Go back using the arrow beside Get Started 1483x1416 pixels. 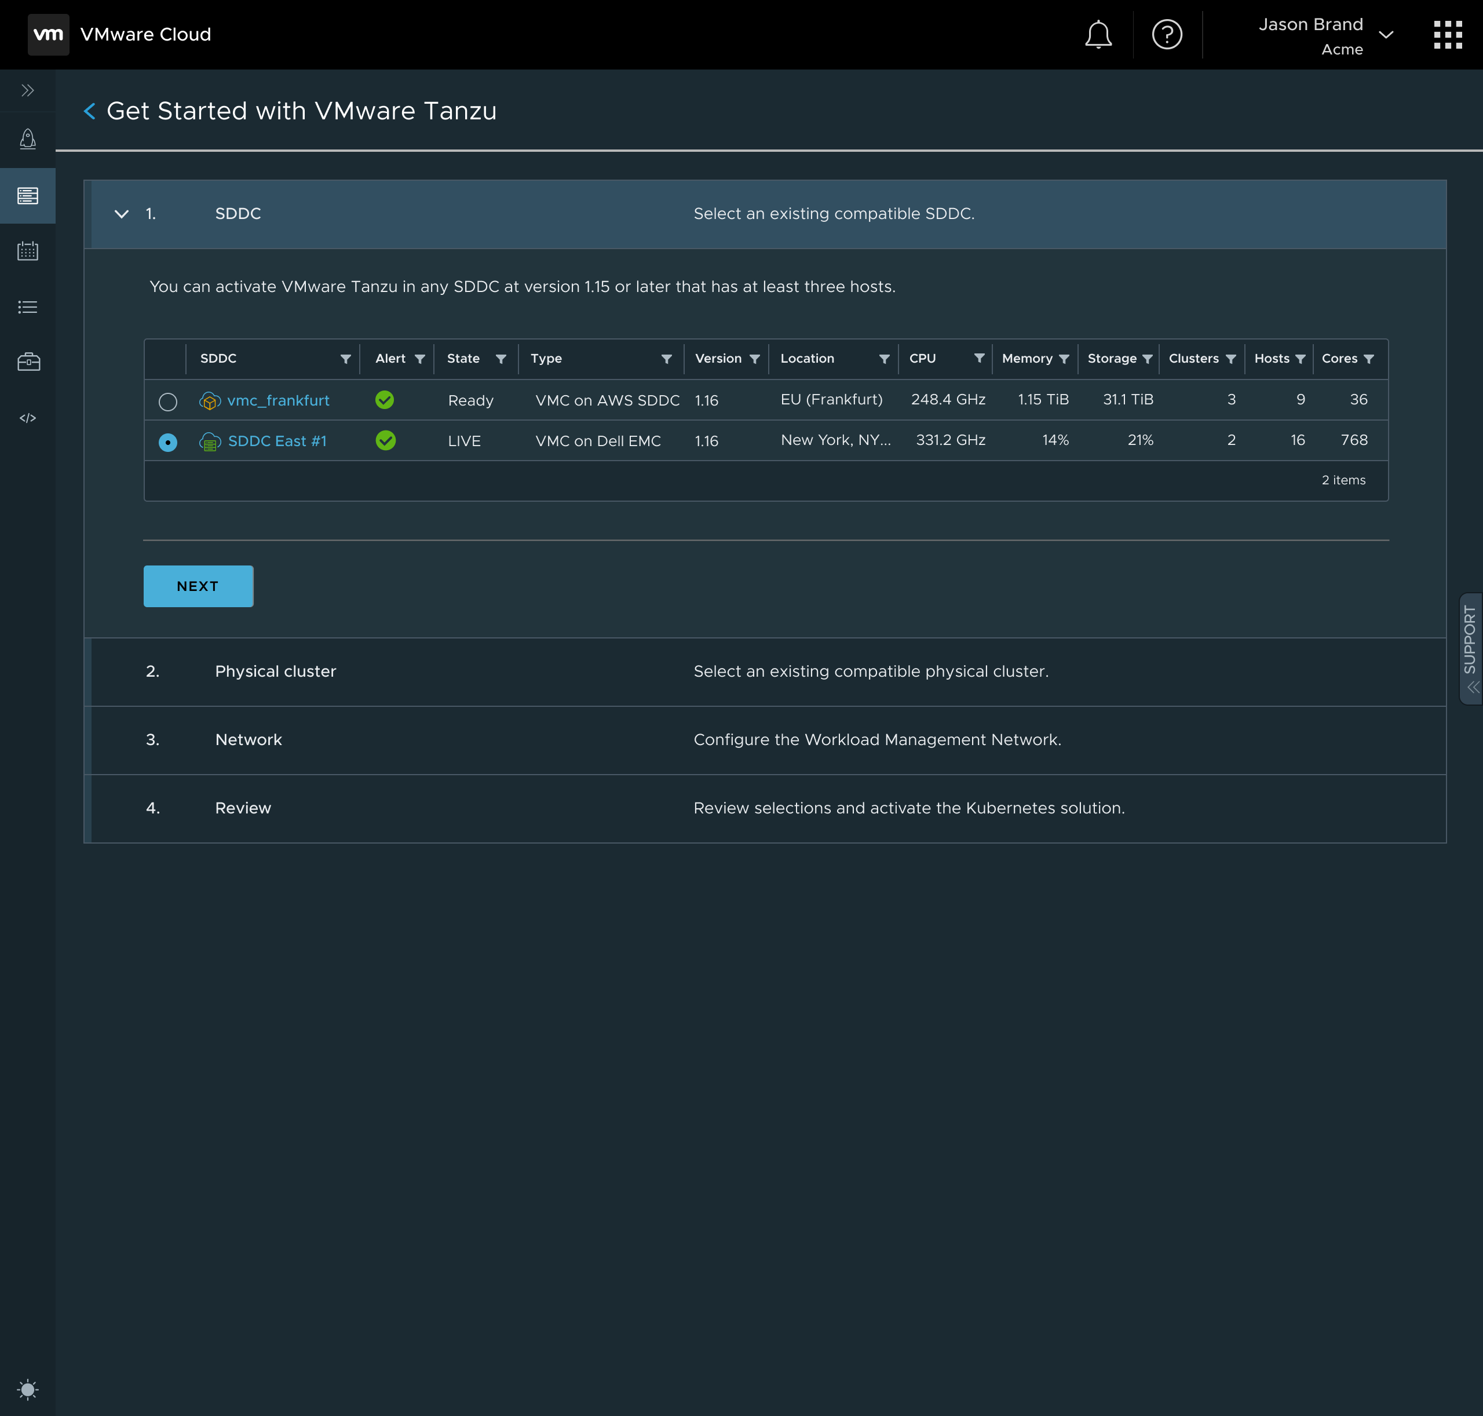(x=90, y=111)
